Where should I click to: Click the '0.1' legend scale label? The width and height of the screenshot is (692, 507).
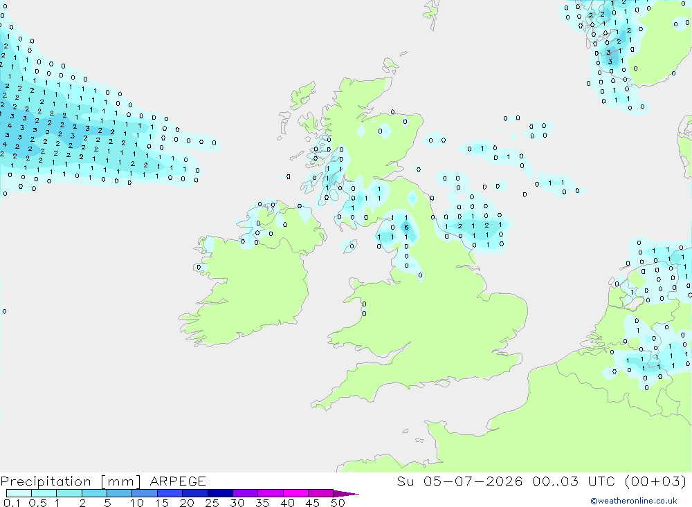click(12, 503)
